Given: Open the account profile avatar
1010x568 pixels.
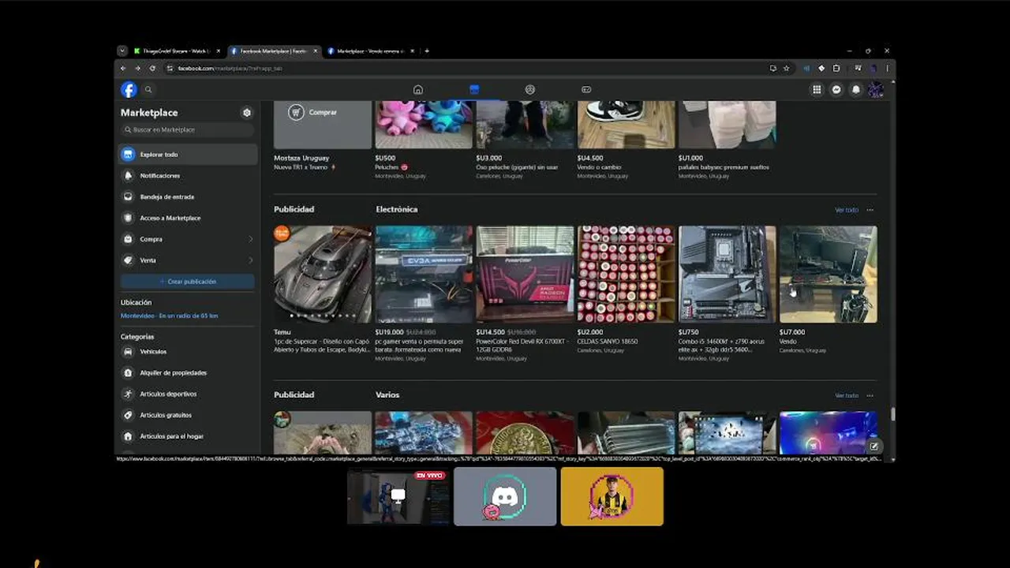Looking at the screenshot, I should (x=876, y=90).
